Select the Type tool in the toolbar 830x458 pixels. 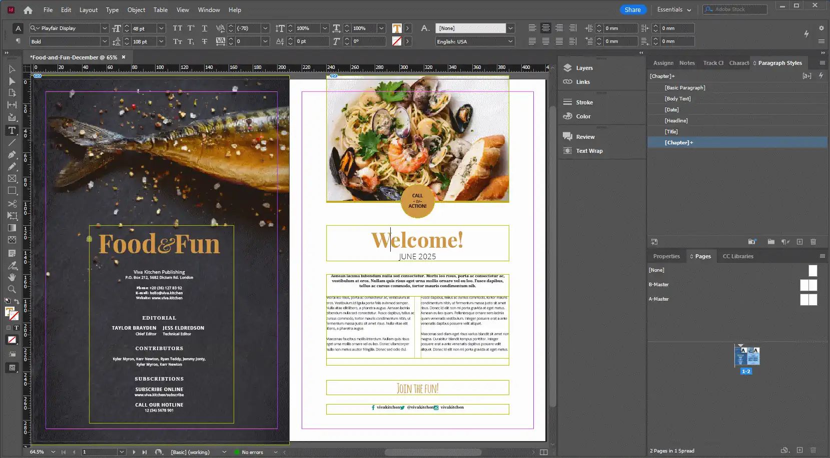click(x=12, y=130)
